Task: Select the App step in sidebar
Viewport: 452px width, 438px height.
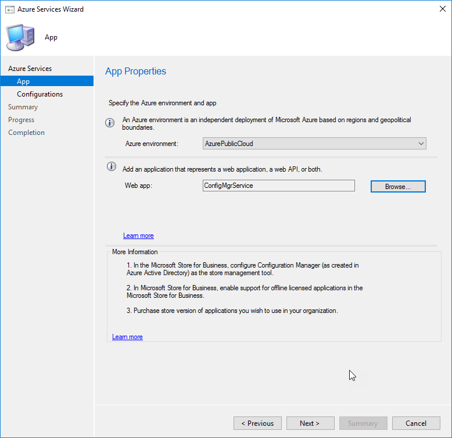Action: [x=47, y=81]
